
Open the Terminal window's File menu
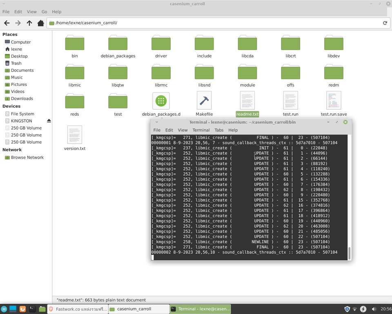click(157, 130)
